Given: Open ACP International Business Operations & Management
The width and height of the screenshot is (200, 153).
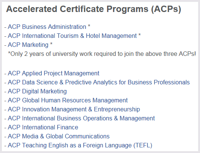Looking at the screenshot, I should 81,118.
